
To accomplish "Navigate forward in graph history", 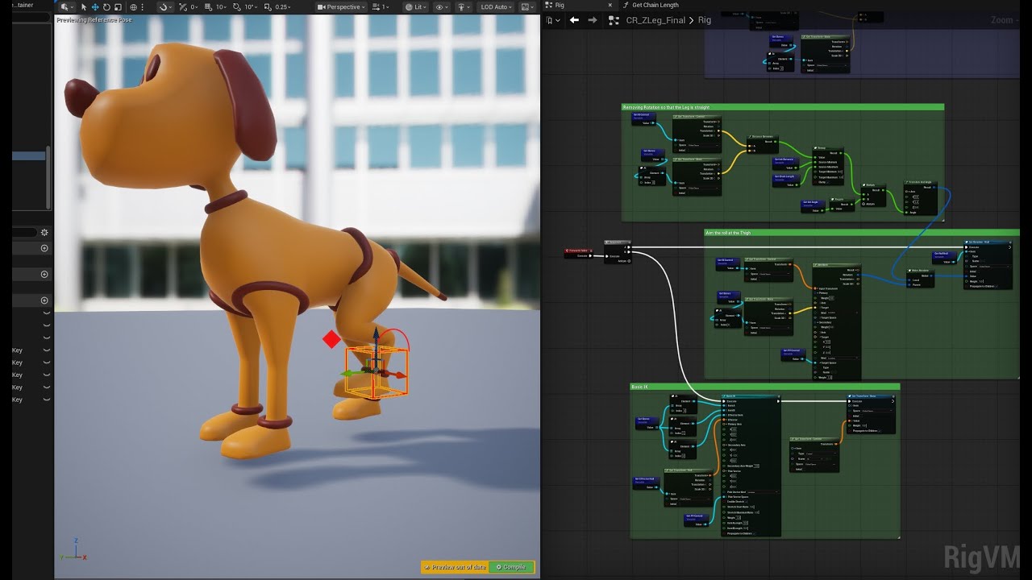I will [x=592, y=20].
